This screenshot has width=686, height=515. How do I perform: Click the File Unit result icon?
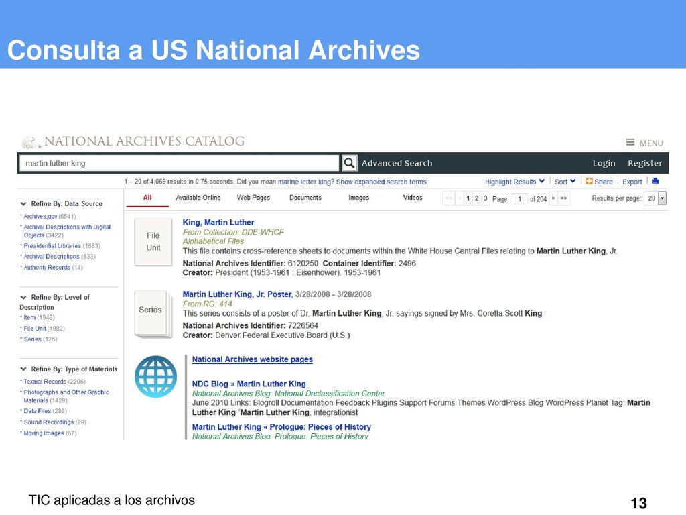pos(153,241)
